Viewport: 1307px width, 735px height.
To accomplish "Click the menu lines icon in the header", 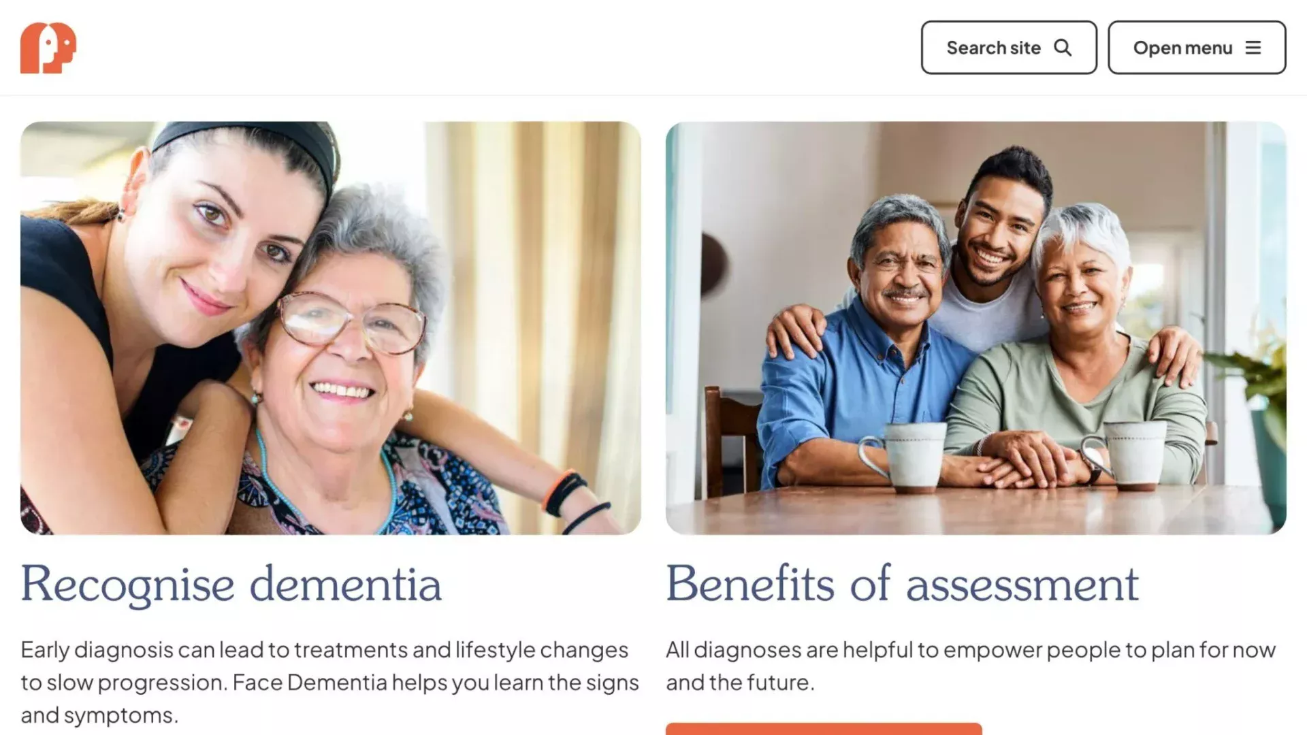I will pyautogui.click(x=1253, y=47).
